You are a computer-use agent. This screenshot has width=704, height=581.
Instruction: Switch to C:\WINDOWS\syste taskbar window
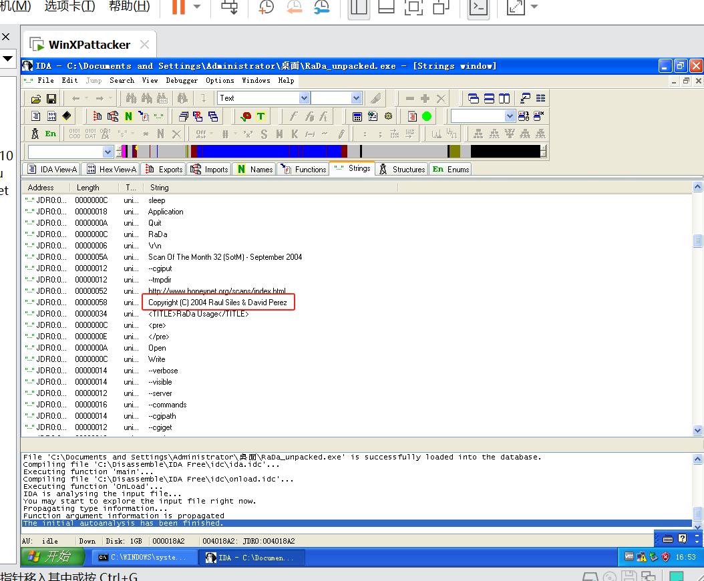(146, 557)
